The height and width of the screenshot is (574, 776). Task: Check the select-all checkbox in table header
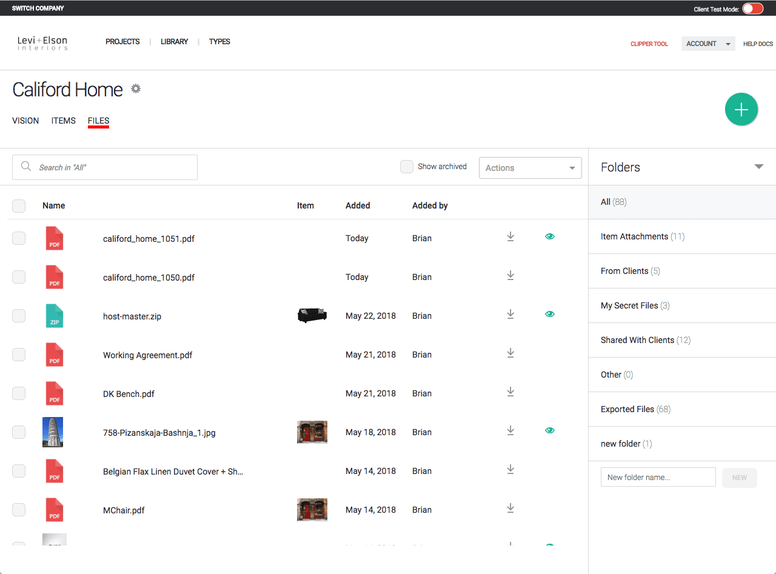19,206
